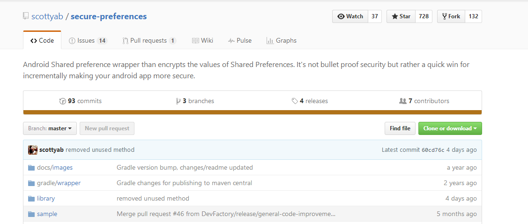528x224 pixels.
Task: Click the star icon on Star button
Action: click(x=395, y=16)
